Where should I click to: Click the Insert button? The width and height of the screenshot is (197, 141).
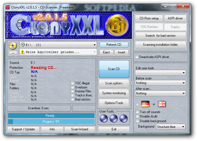pyautogui.click(x=121, y=52)
